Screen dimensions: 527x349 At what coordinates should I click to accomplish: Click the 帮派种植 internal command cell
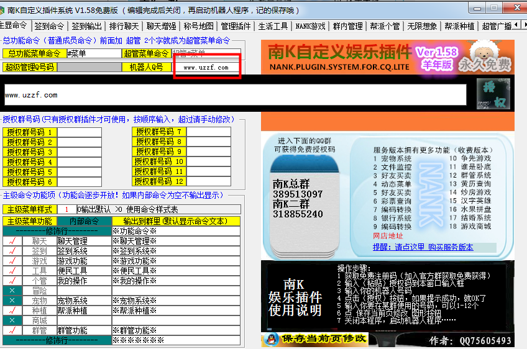click(84, 310)
